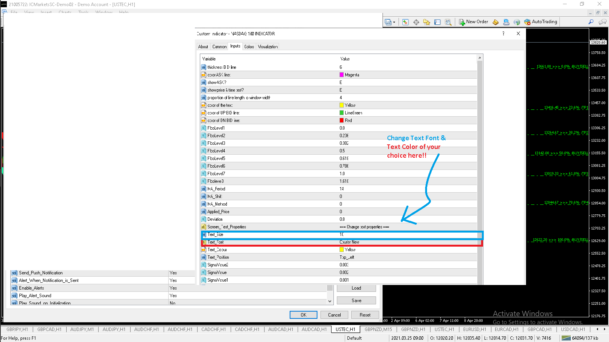The image size is (609, 342).
Task: Open the chart profiles toolbar icon
Action: click(388, 22)
